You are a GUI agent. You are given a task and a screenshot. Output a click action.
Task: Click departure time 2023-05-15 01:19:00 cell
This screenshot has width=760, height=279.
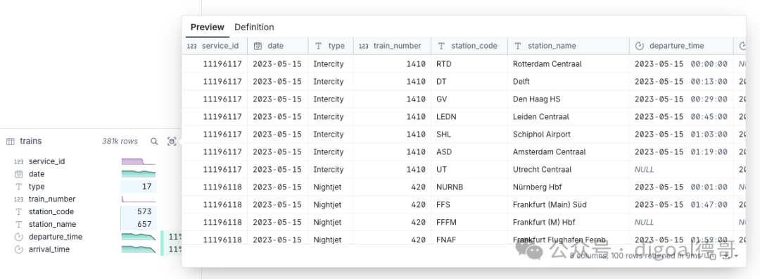[681, 152]
